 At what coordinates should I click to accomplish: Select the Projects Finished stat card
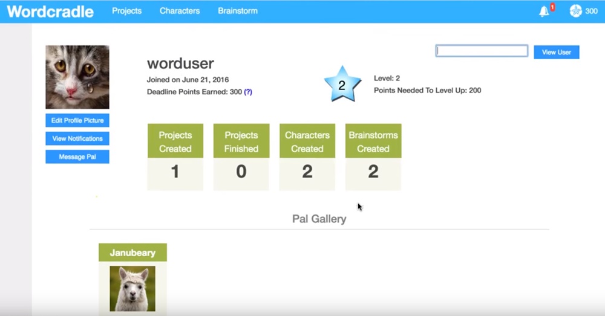pos(241,157)
